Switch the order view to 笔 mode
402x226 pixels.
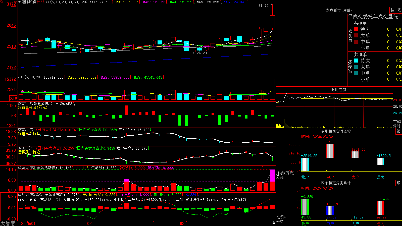399,10
